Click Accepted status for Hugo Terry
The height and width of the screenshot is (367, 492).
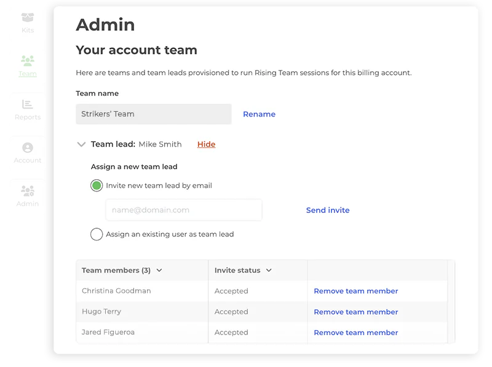231,312
